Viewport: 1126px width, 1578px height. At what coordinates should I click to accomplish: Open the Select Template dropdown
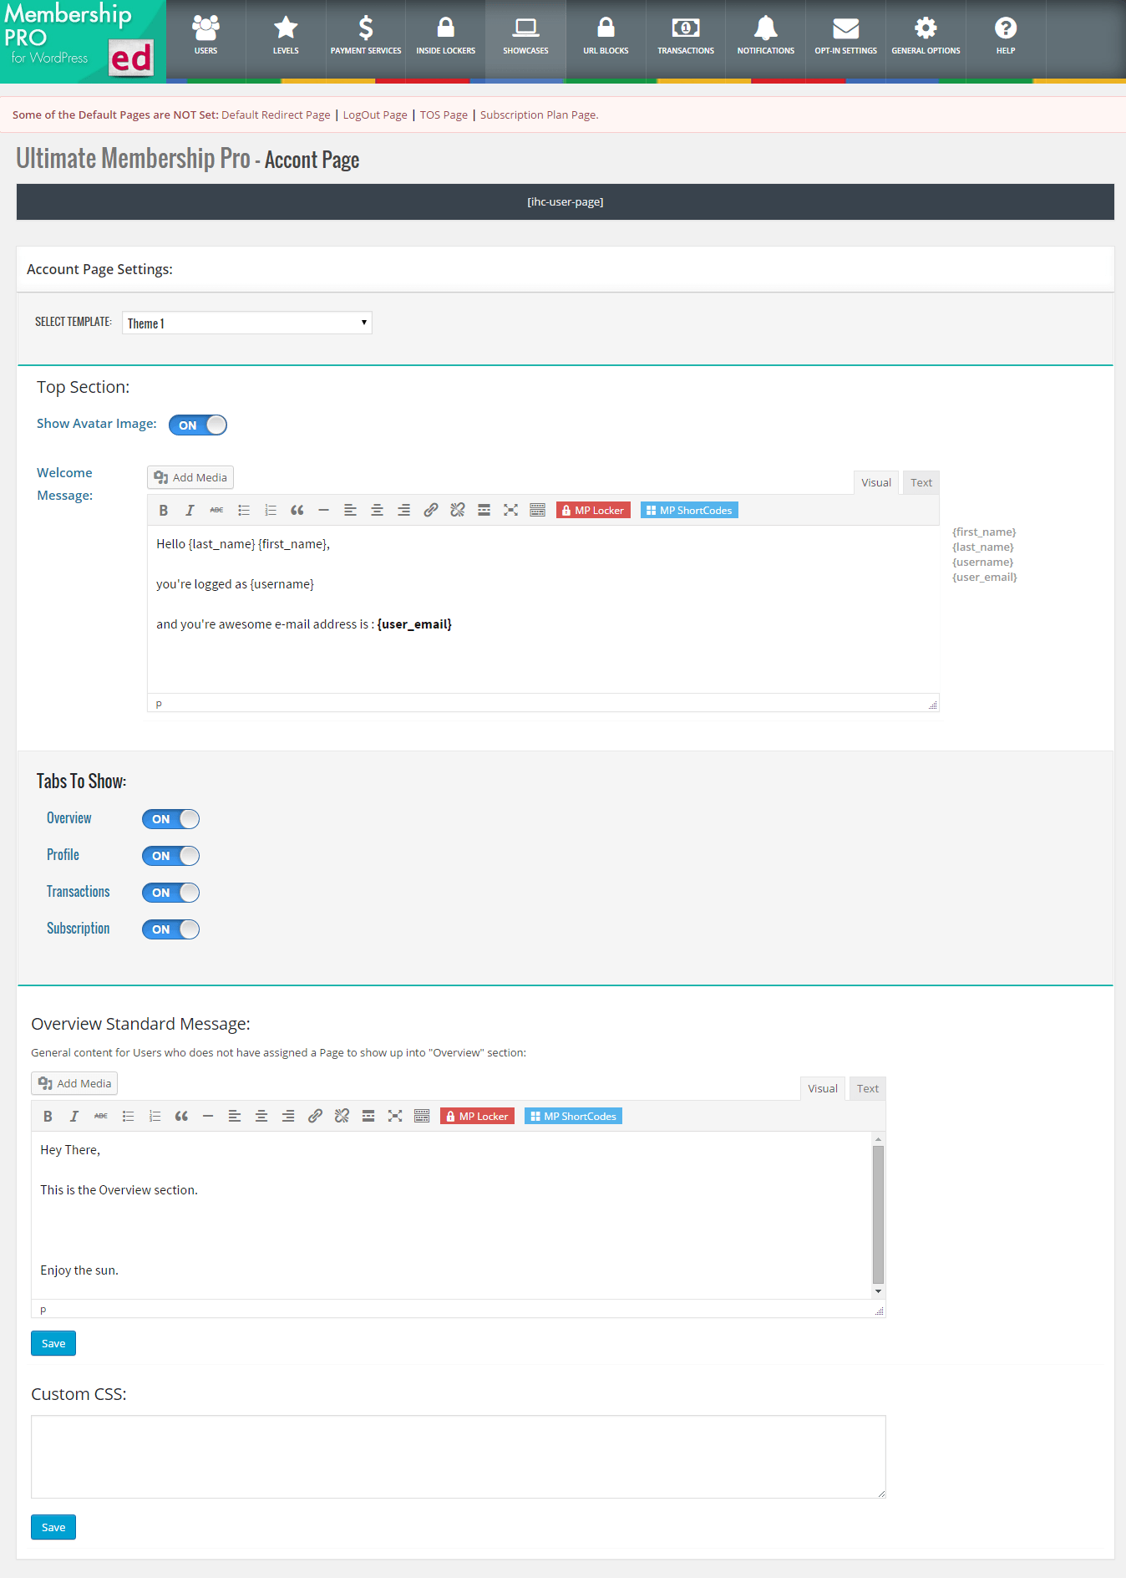[247, 323]
